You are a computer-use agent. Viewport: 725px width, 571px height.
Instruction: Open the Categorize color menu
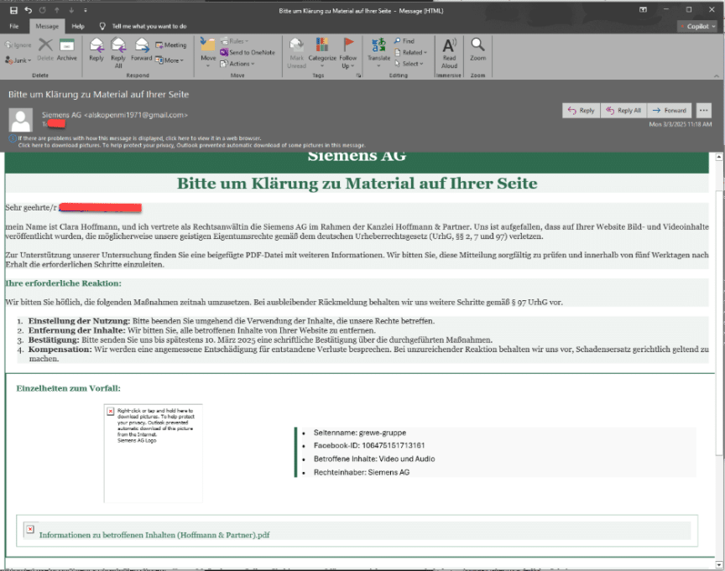coord(322,53)
